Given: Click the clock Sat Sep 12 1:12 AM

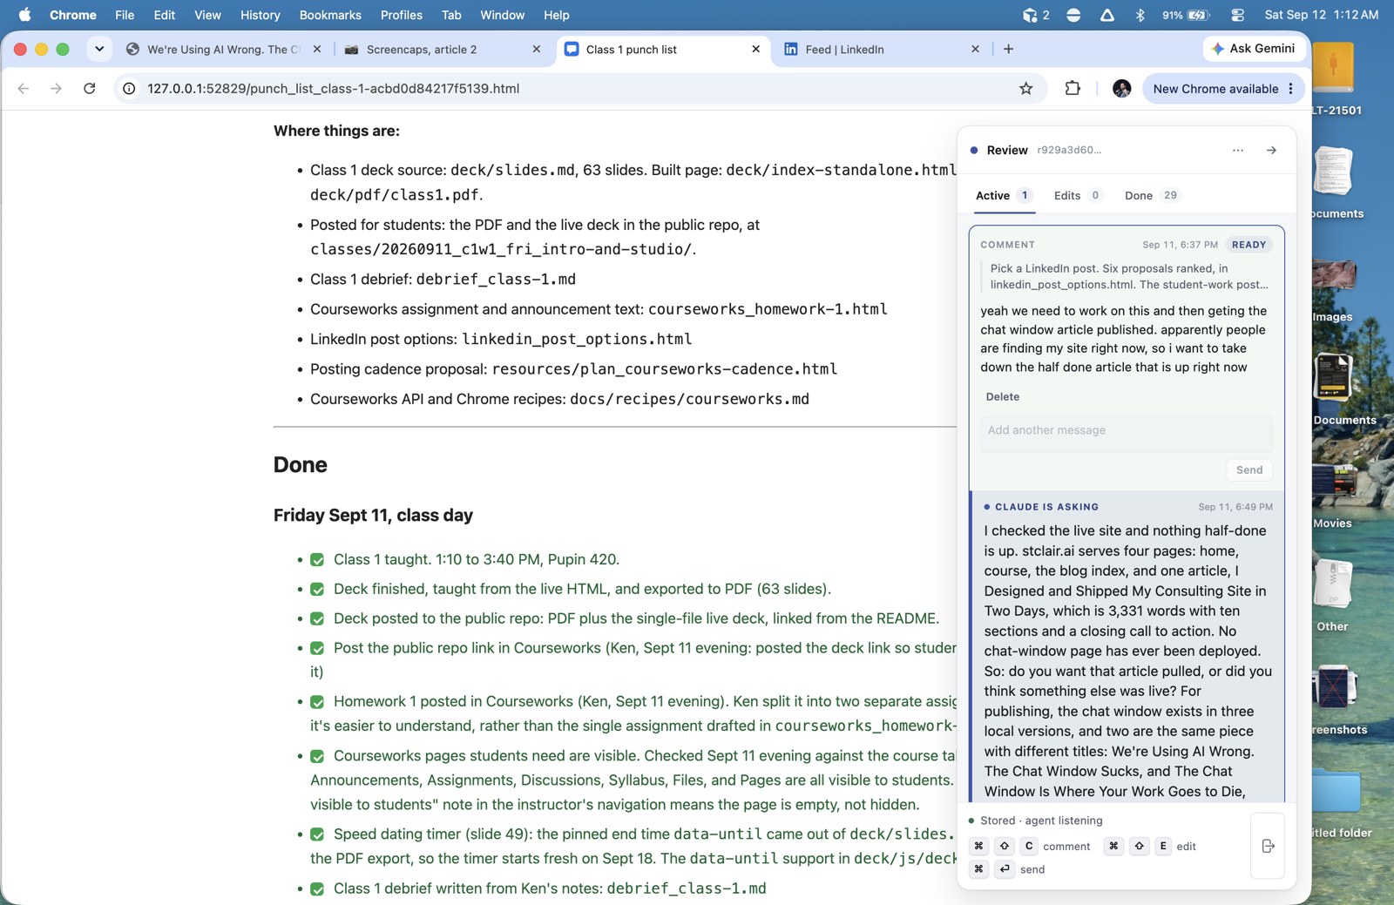Looking at the screenshot, I should click(1321, 15).
